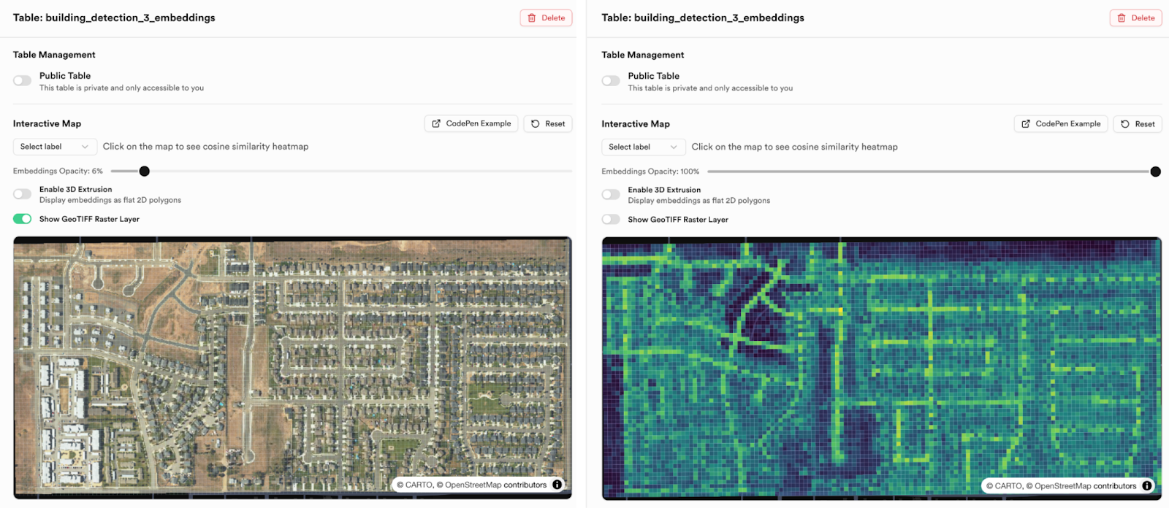
Task: Click the info icon on the right heatmap attribution
Action: (x=1146, y=485)
